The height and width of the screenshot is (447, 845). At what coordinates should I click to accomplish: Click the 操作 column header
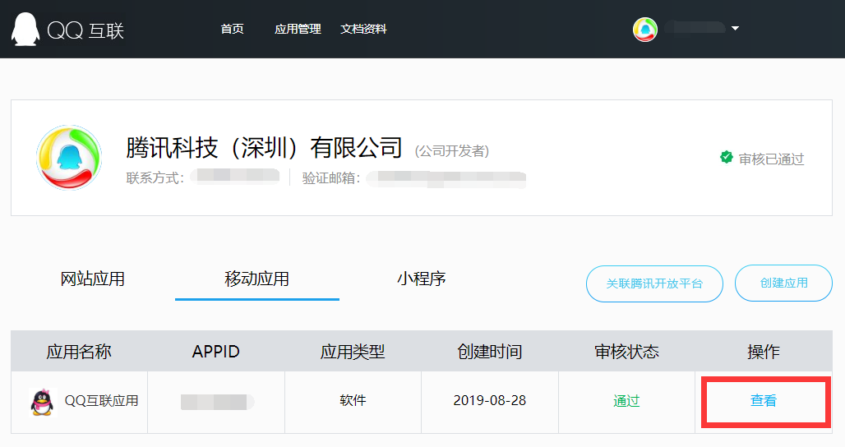(763, 352)
